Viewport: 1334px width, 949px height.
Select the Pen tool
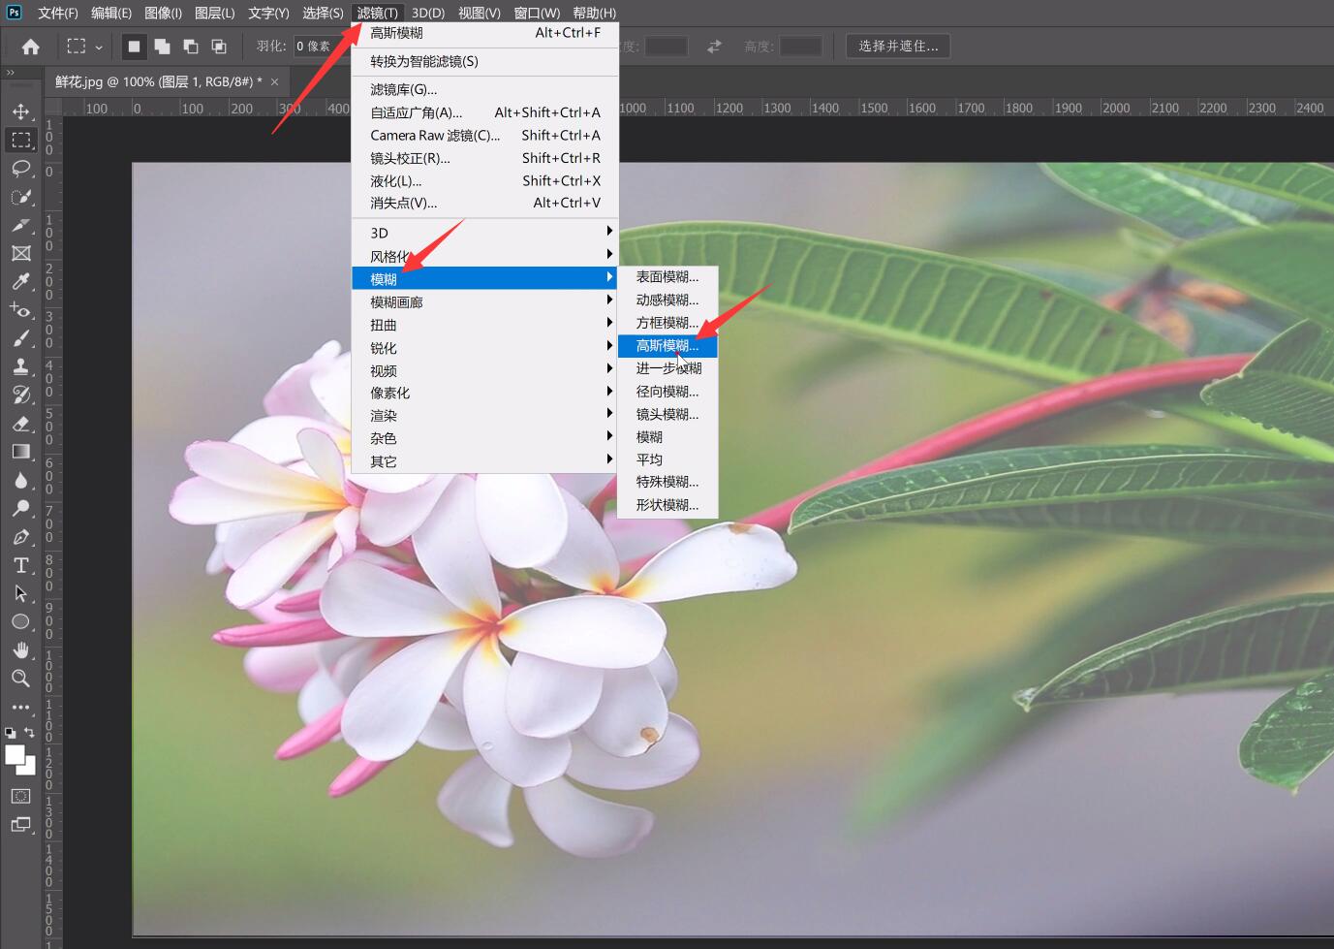20,537
